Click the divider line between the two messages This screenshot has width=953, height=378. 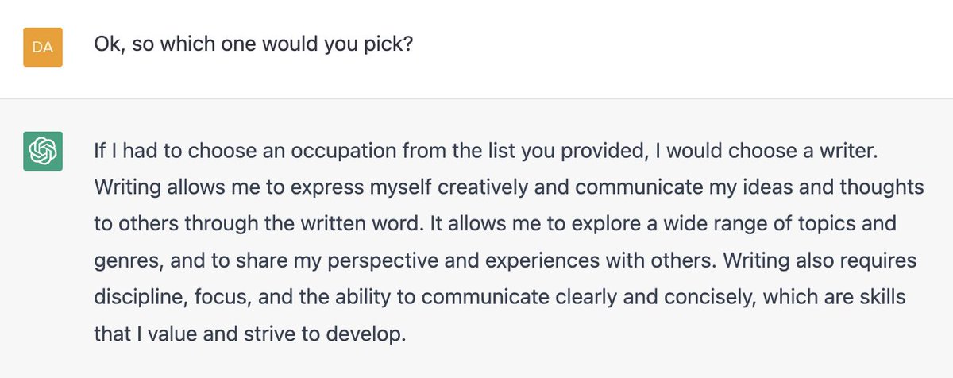[476, 98]
